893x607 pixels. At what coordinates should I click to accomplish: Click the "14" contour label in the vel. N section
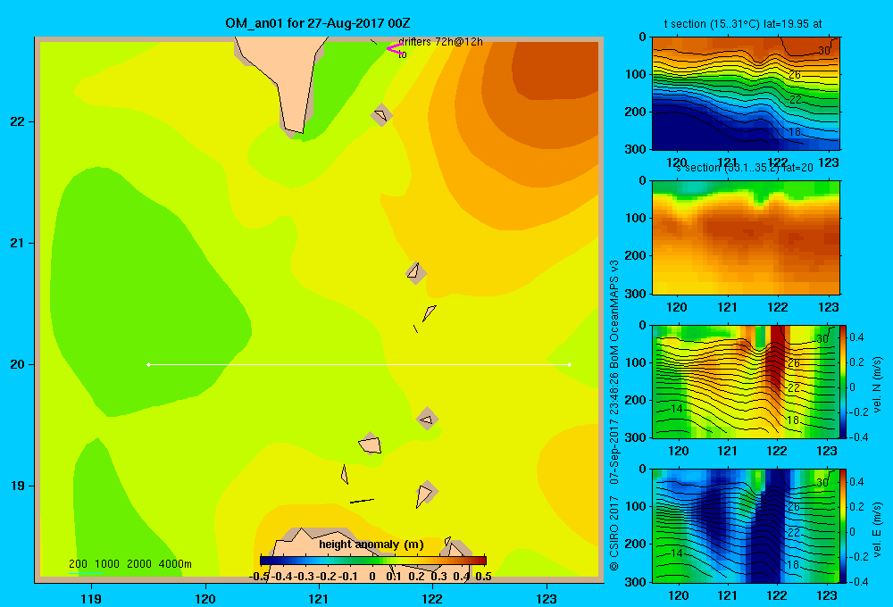676,408
